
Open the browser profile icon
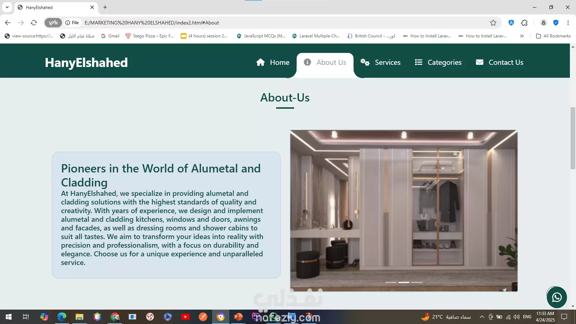pos(544,23)
